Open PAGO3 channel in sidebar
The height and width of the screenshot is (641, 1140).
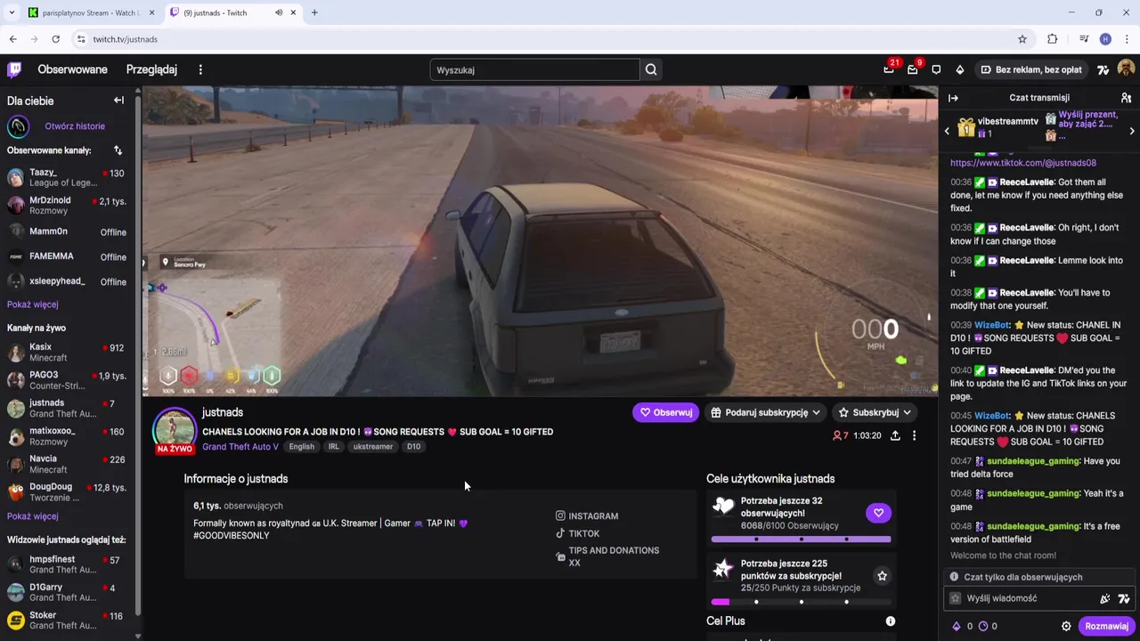pyautogui.click(x=68, y=380)
